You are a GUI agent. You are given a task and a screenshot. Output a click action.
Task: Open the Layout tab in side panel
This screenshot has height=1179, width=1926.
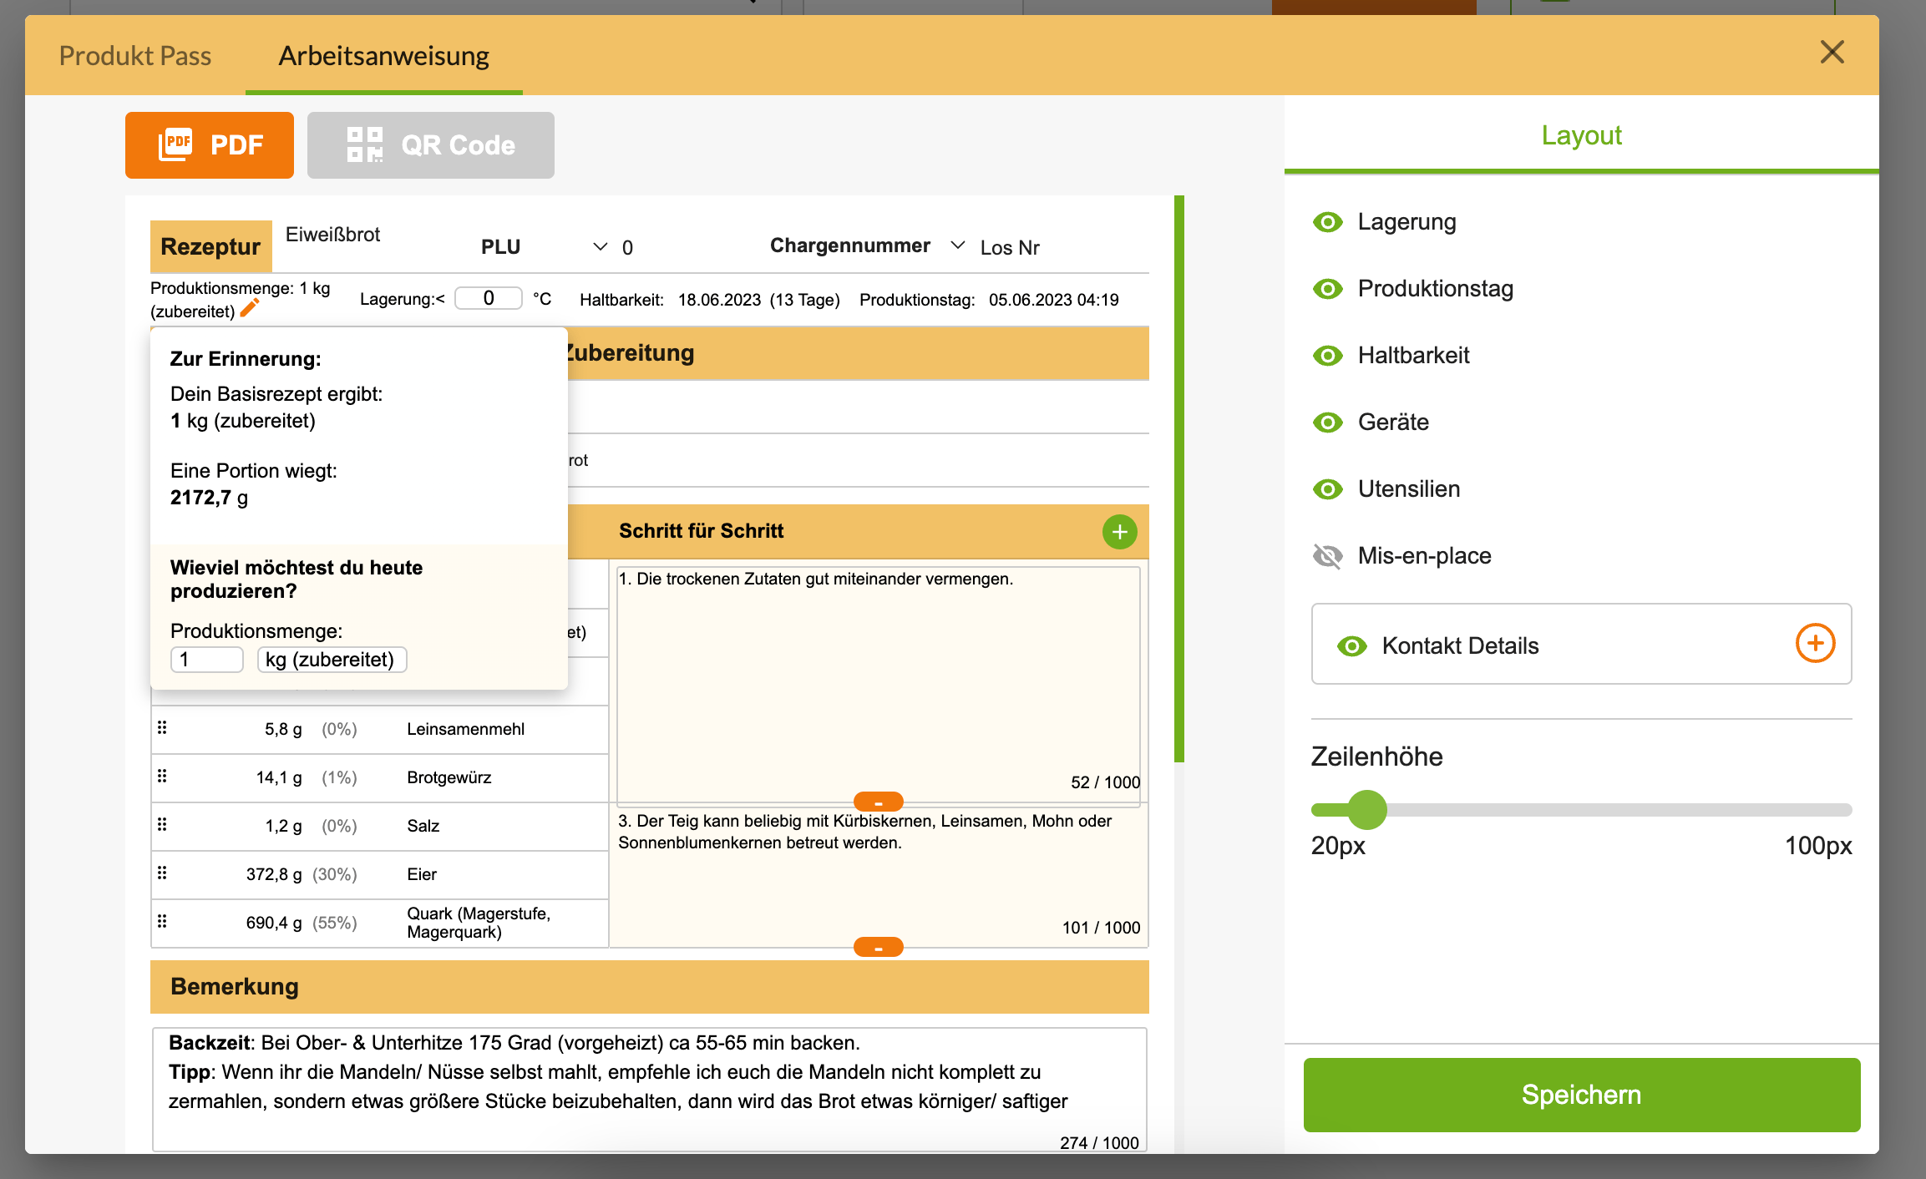tap(1581, 135)
